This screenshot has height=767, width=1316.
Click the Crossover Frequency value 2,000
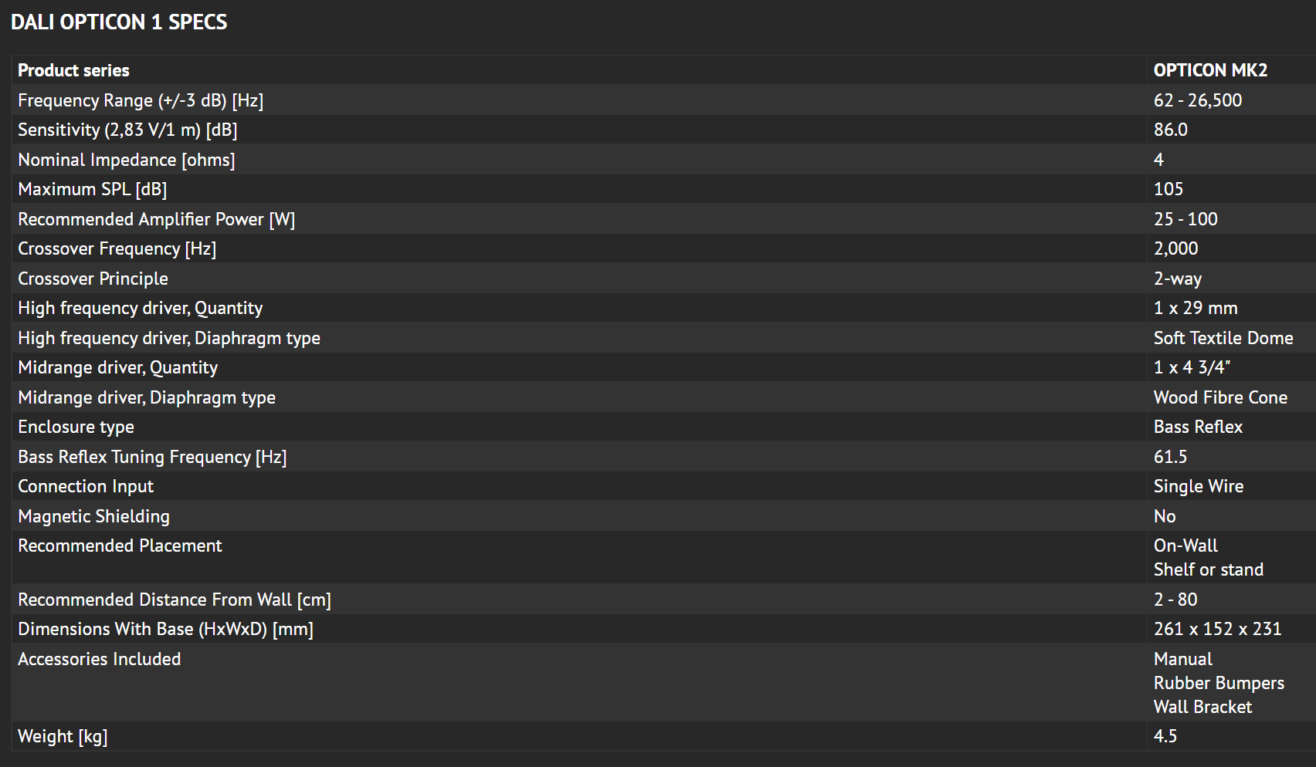coord(1175,248)
